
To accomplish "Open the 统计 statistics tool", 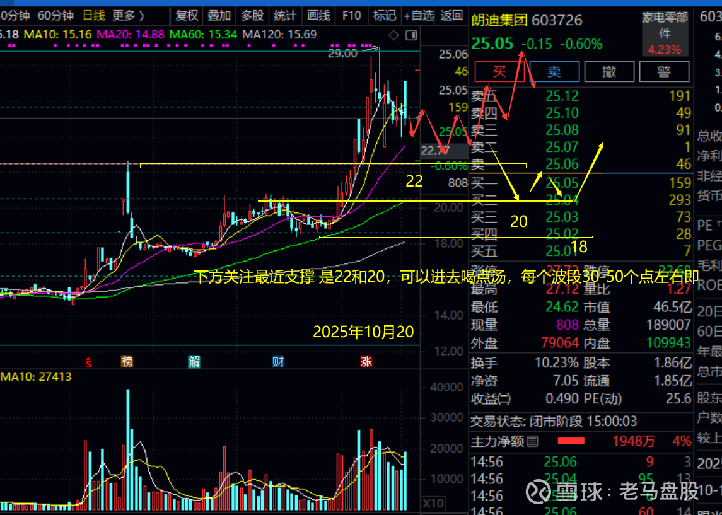I will [x=285, y=16].
